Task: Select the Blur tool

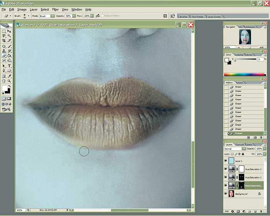Action: pos(4,60)
